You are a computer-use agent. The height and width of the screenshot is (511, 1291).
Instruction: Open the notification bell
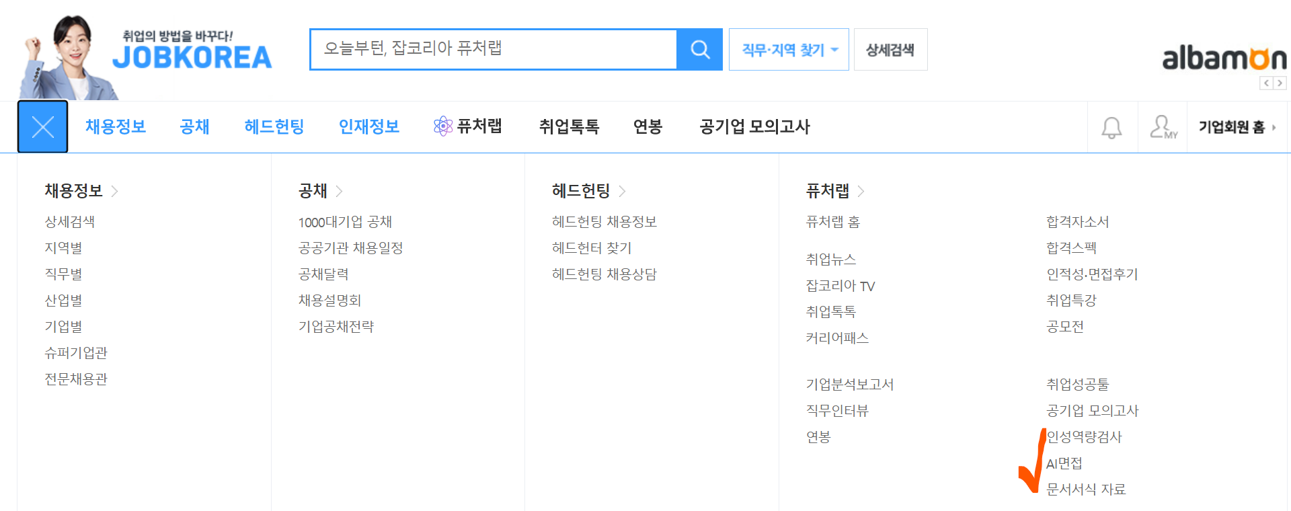[1111, 127]
